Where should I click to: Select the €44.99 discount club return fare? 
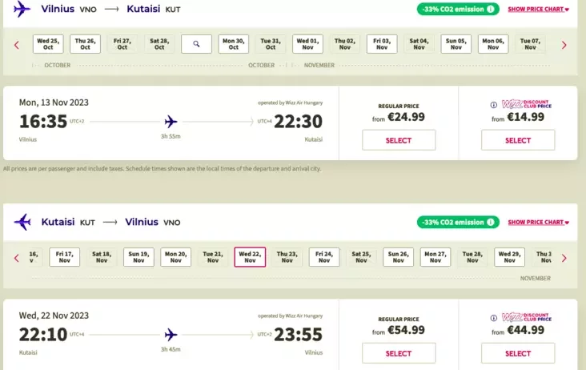coord(518,353)
